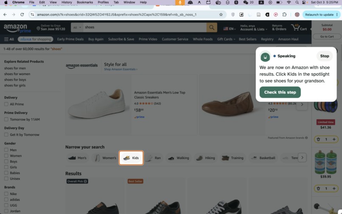Click the Go to Cart button
The image size is (342, 214).
point(327,37)
